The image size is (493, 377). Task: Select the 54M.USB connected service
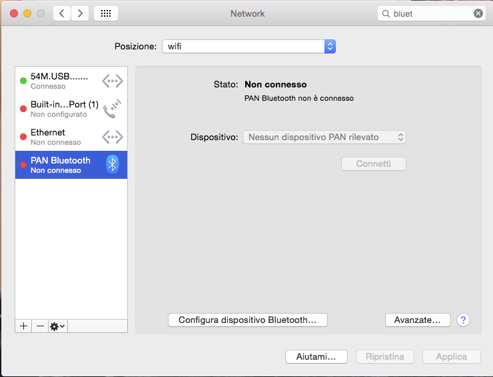(71, 81)
